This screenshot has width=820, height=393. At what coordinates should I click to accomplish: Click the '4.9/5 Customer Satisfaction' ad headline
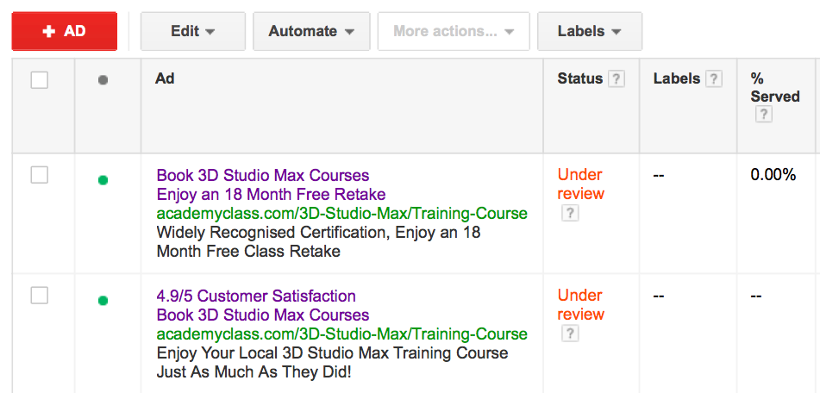(x=256, y=296)
